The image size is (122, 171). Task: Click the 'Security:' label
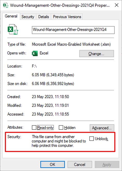pyautogui.click(x=14, y=137)
